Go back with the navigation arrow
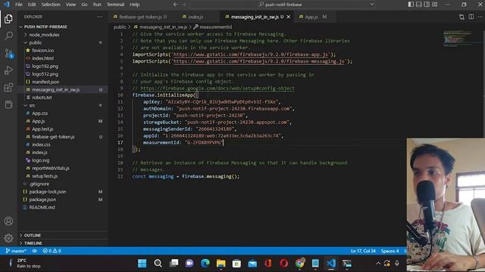485x272 pixels. coord(175,5)
